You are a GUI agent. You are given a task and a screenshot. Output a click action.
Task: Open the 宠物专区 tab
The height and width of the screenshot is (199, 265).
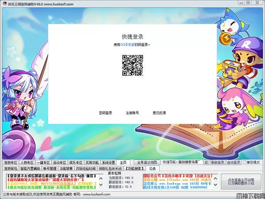click(x=11, y=163)
